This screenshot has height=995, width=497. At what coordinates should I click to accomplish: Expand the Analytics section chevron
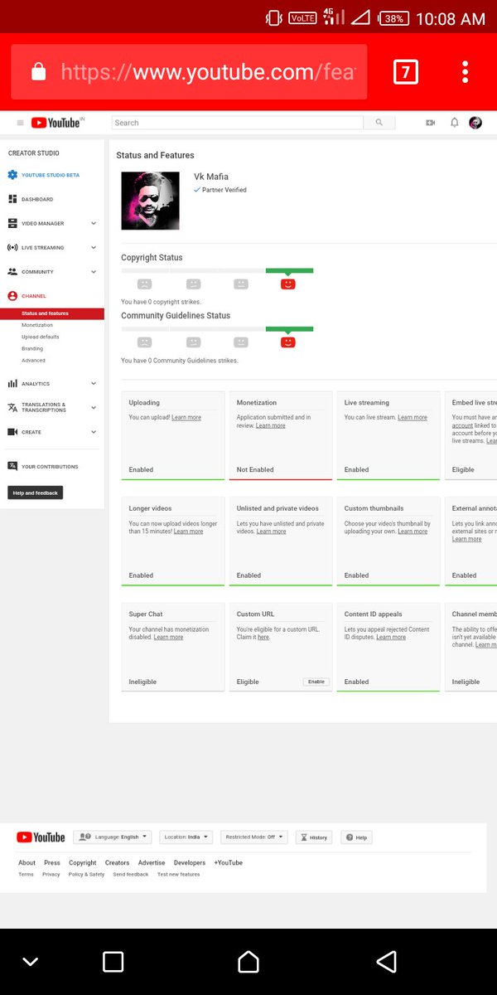coord(94,383)
